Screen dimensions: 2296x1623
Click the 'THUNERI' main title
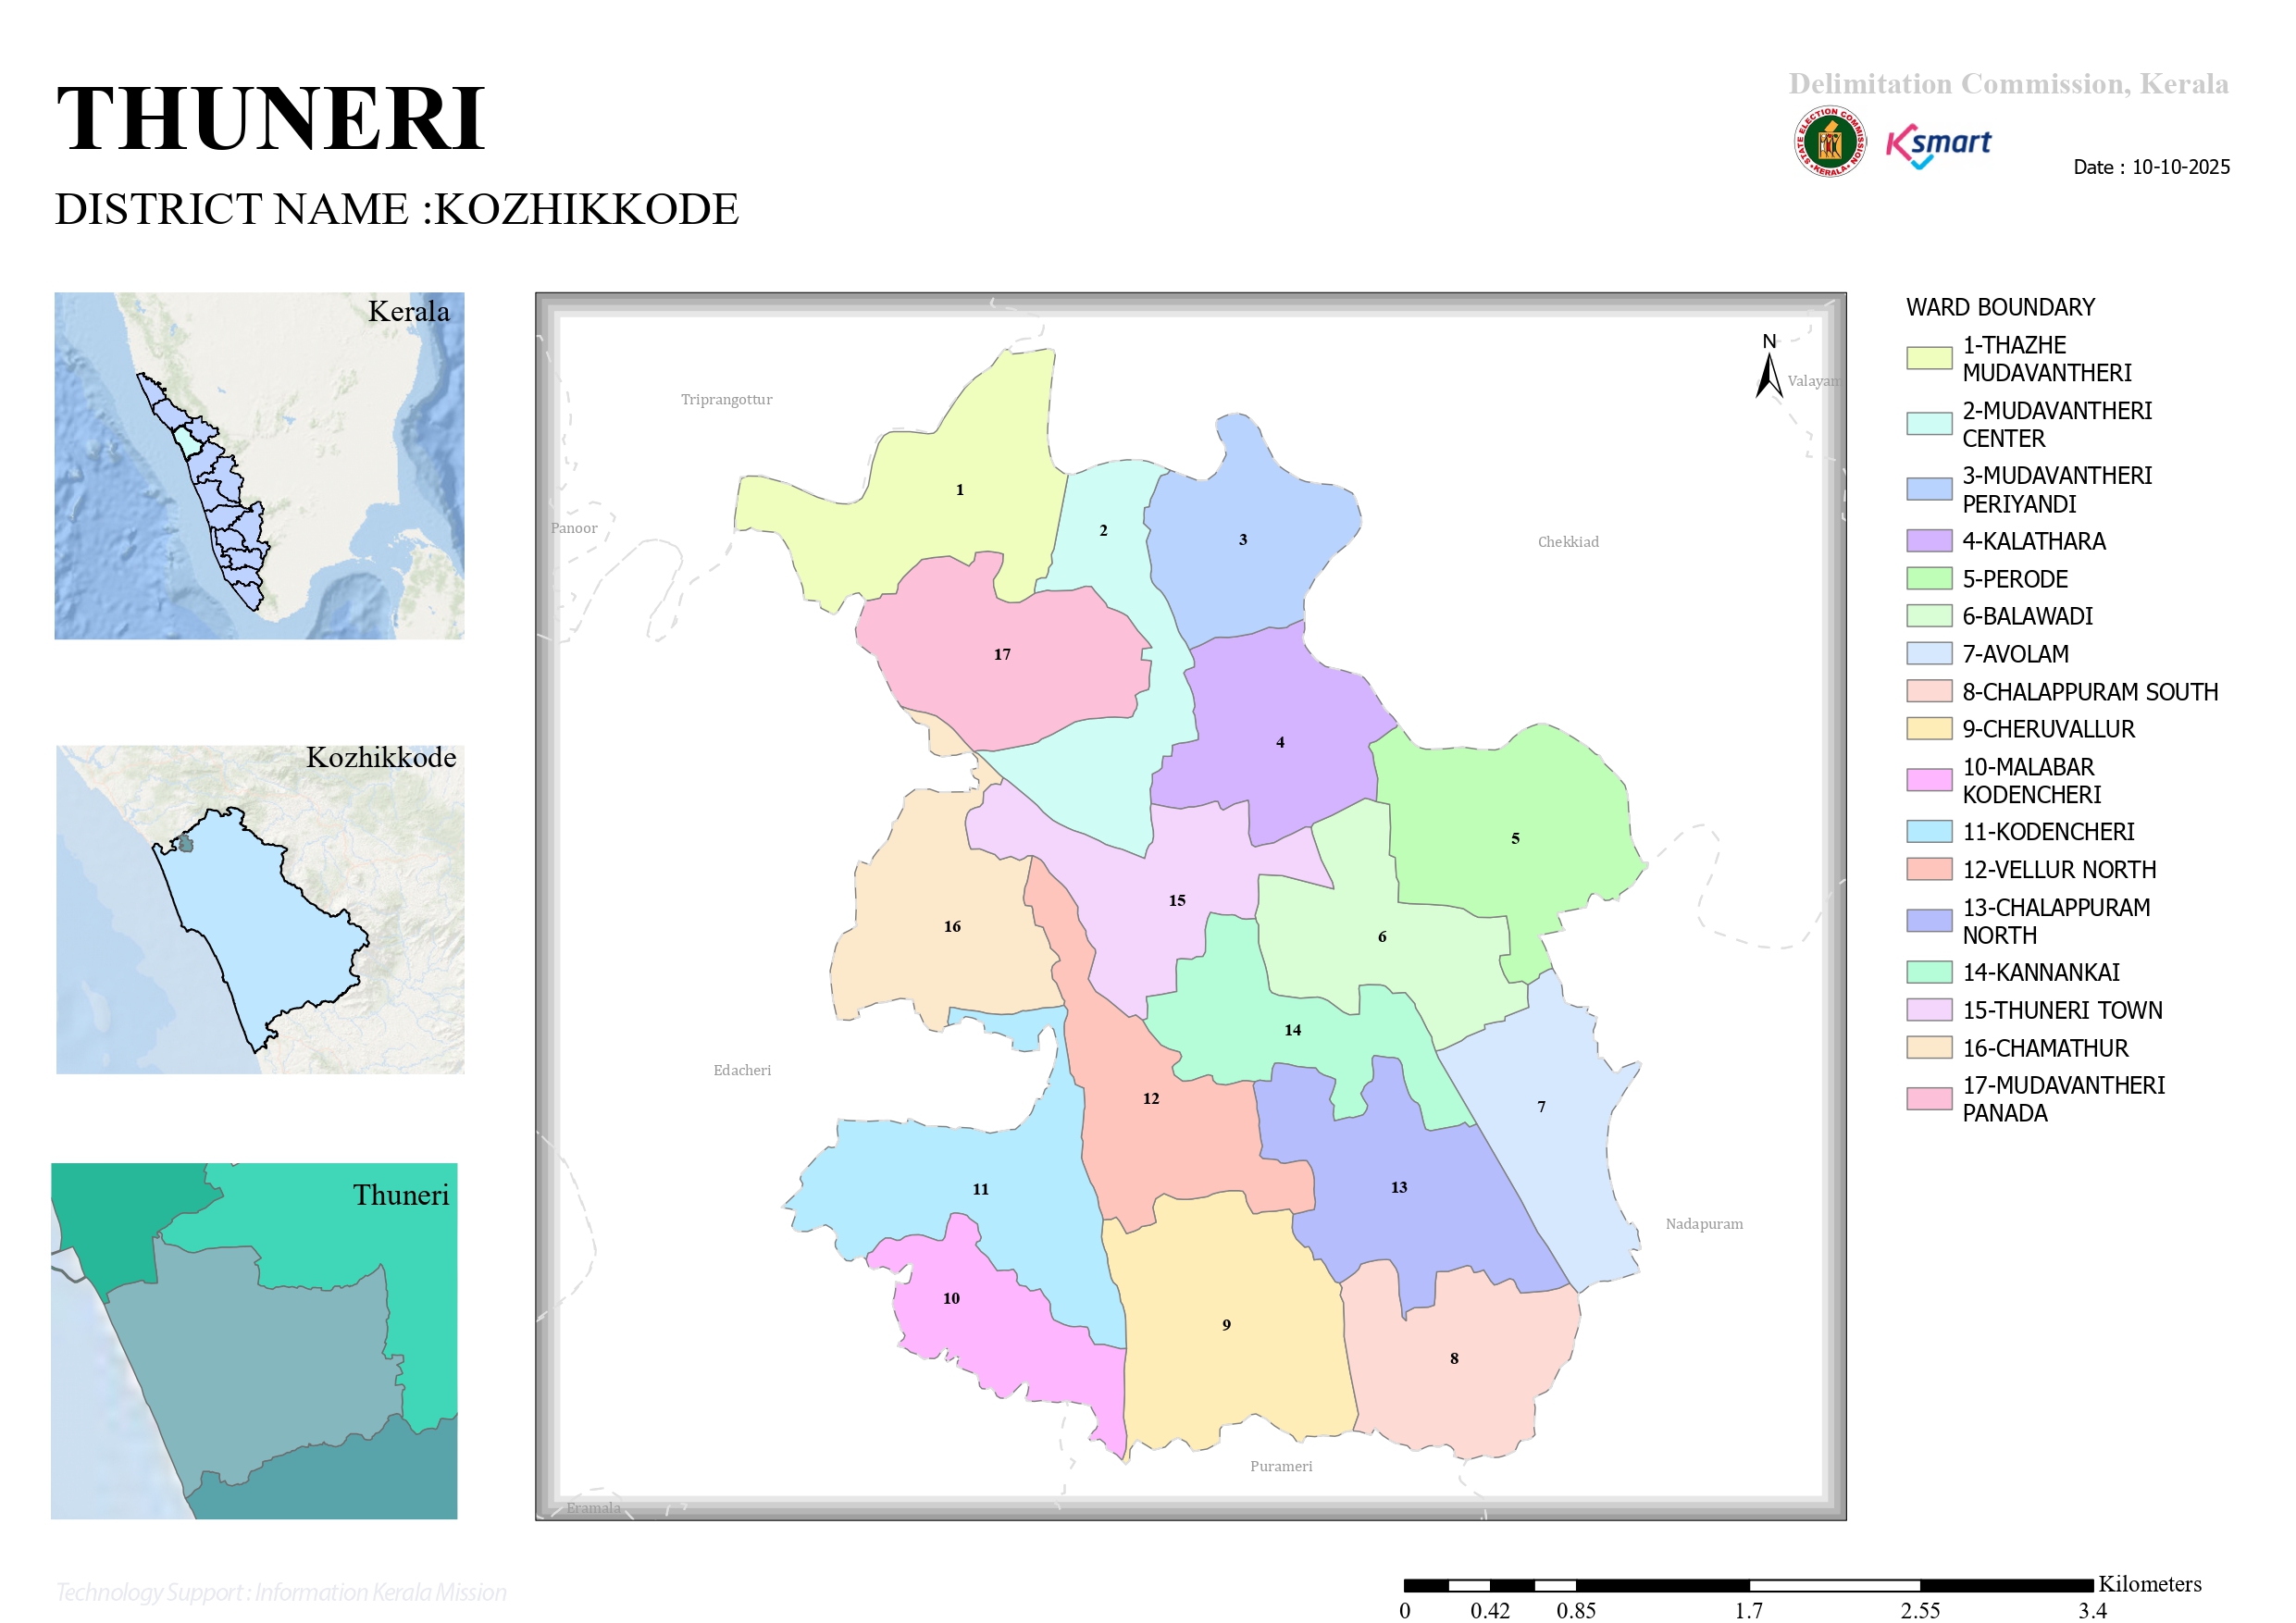click(x=270, y=119)
